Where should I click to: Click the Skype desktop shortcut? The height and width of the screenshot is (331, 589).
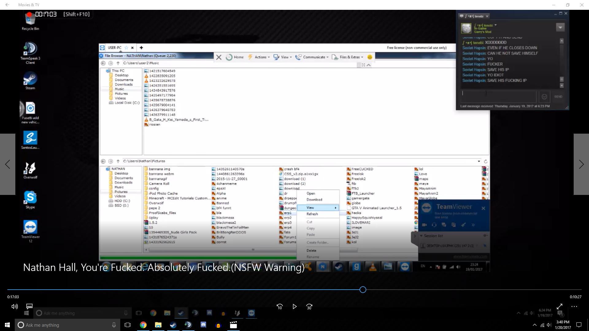point(30,200)
